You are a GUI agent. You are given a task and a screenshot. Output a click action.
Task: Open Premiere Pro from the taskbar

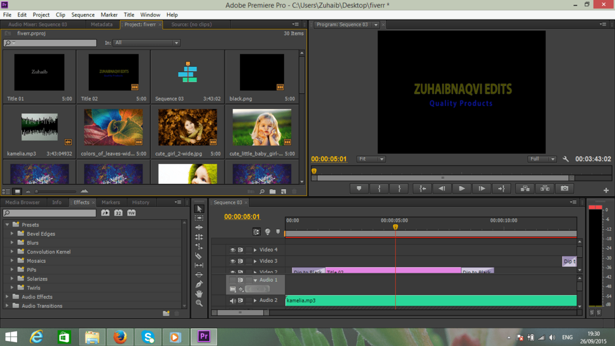pos(204,337)
